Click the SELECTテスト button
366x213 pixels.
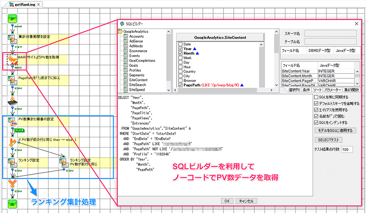(329, 140)
